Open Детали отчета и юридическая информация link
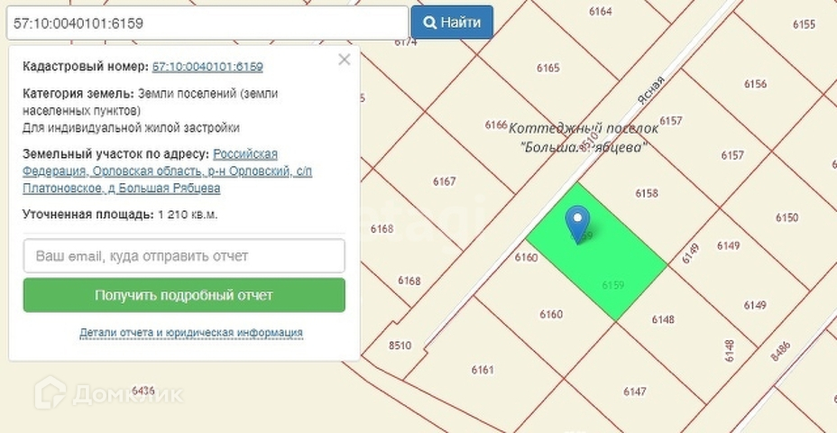This screenshot has width=837, height=433. [x=191, y=333]
